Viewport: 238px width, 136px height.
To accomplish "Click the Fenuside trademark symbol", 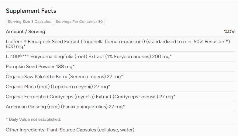I will click(x=226, y=41).
